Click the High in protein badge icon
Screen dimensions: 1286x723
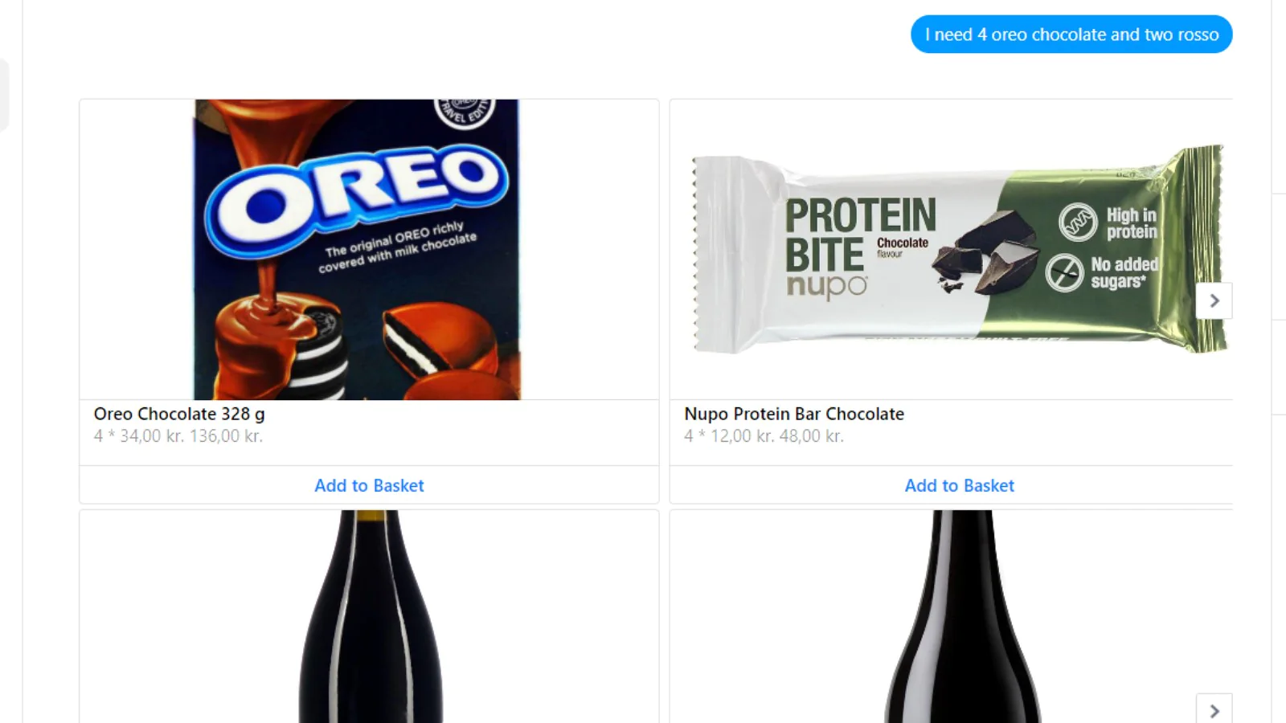pos(1078,223)
